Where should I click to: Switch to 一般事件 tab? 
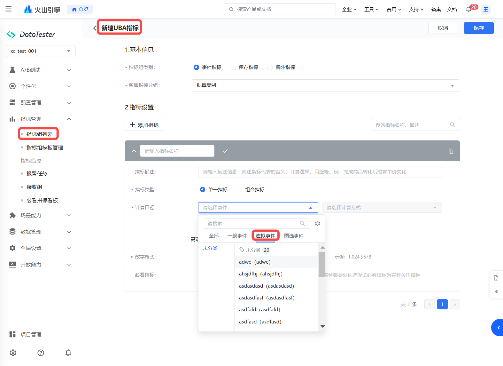[237, 235]
